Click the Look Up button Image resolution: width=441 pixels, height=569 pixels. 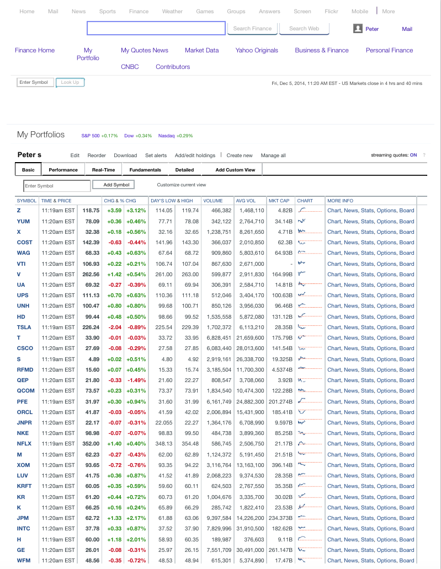pos(70,82)
